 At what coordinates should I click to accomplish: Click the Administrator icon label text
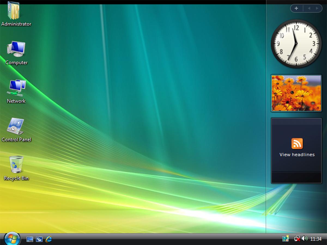pyautogui.click(x=16, y=24)
